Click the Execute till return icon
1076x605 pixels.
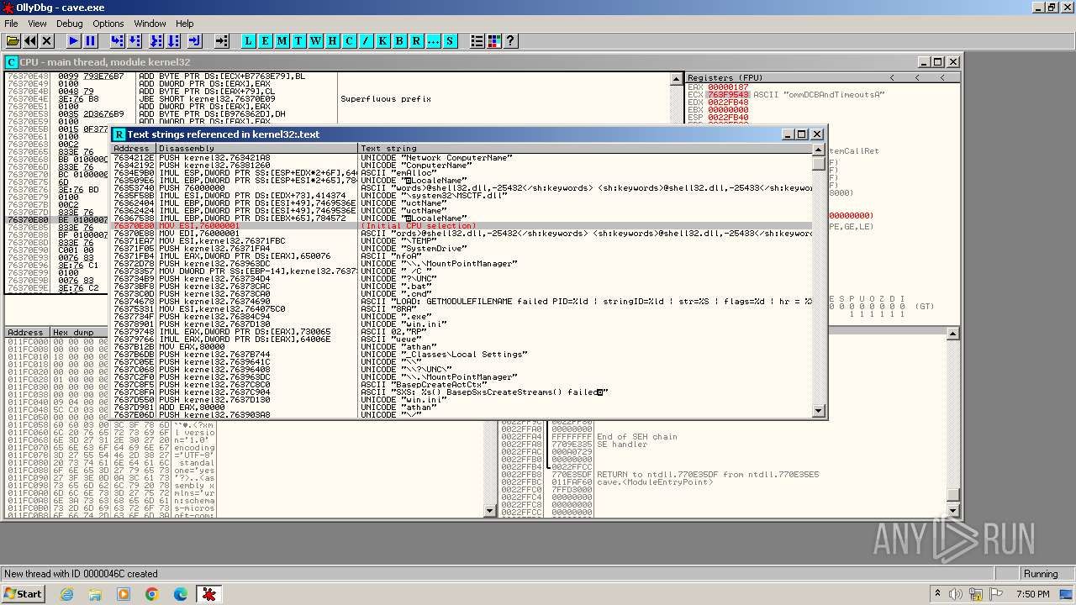(195, 40)
